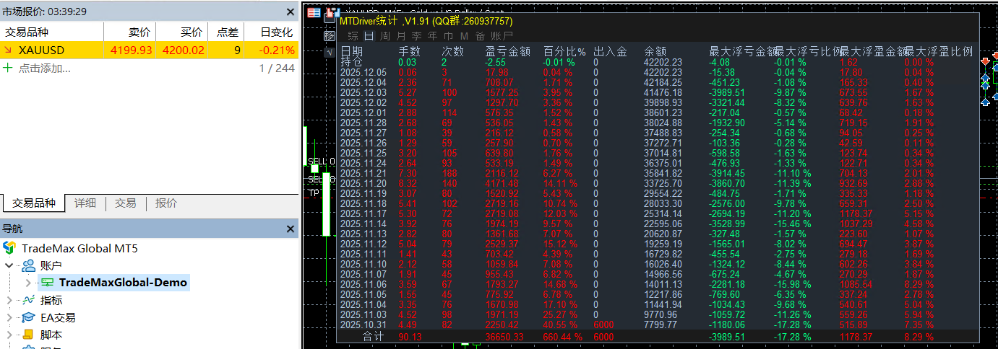Select the 年 yearly stats tab
Image resolution: width=998 pixels, height=349 pixels.
coord(432,36)
